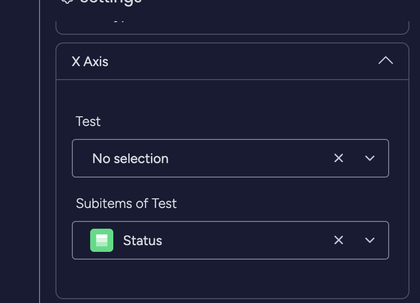
Task: Expand the Subitems of Test dropdown arrow
Action: pos(370,240)
